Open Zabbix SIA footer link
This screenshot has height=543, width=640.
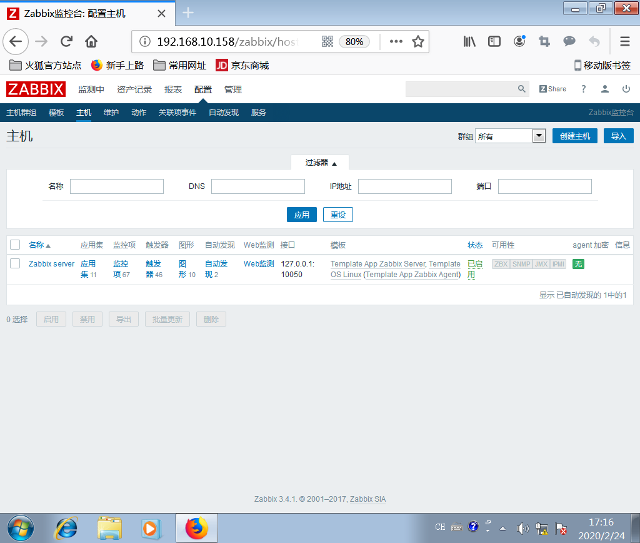pyautogui.click(x=367, y=499)
